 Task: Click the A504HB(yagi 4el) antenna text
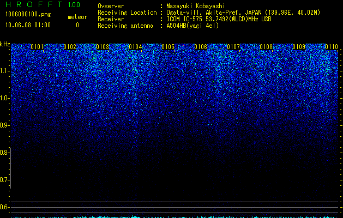pyautogui.click(x=192, y=26)
